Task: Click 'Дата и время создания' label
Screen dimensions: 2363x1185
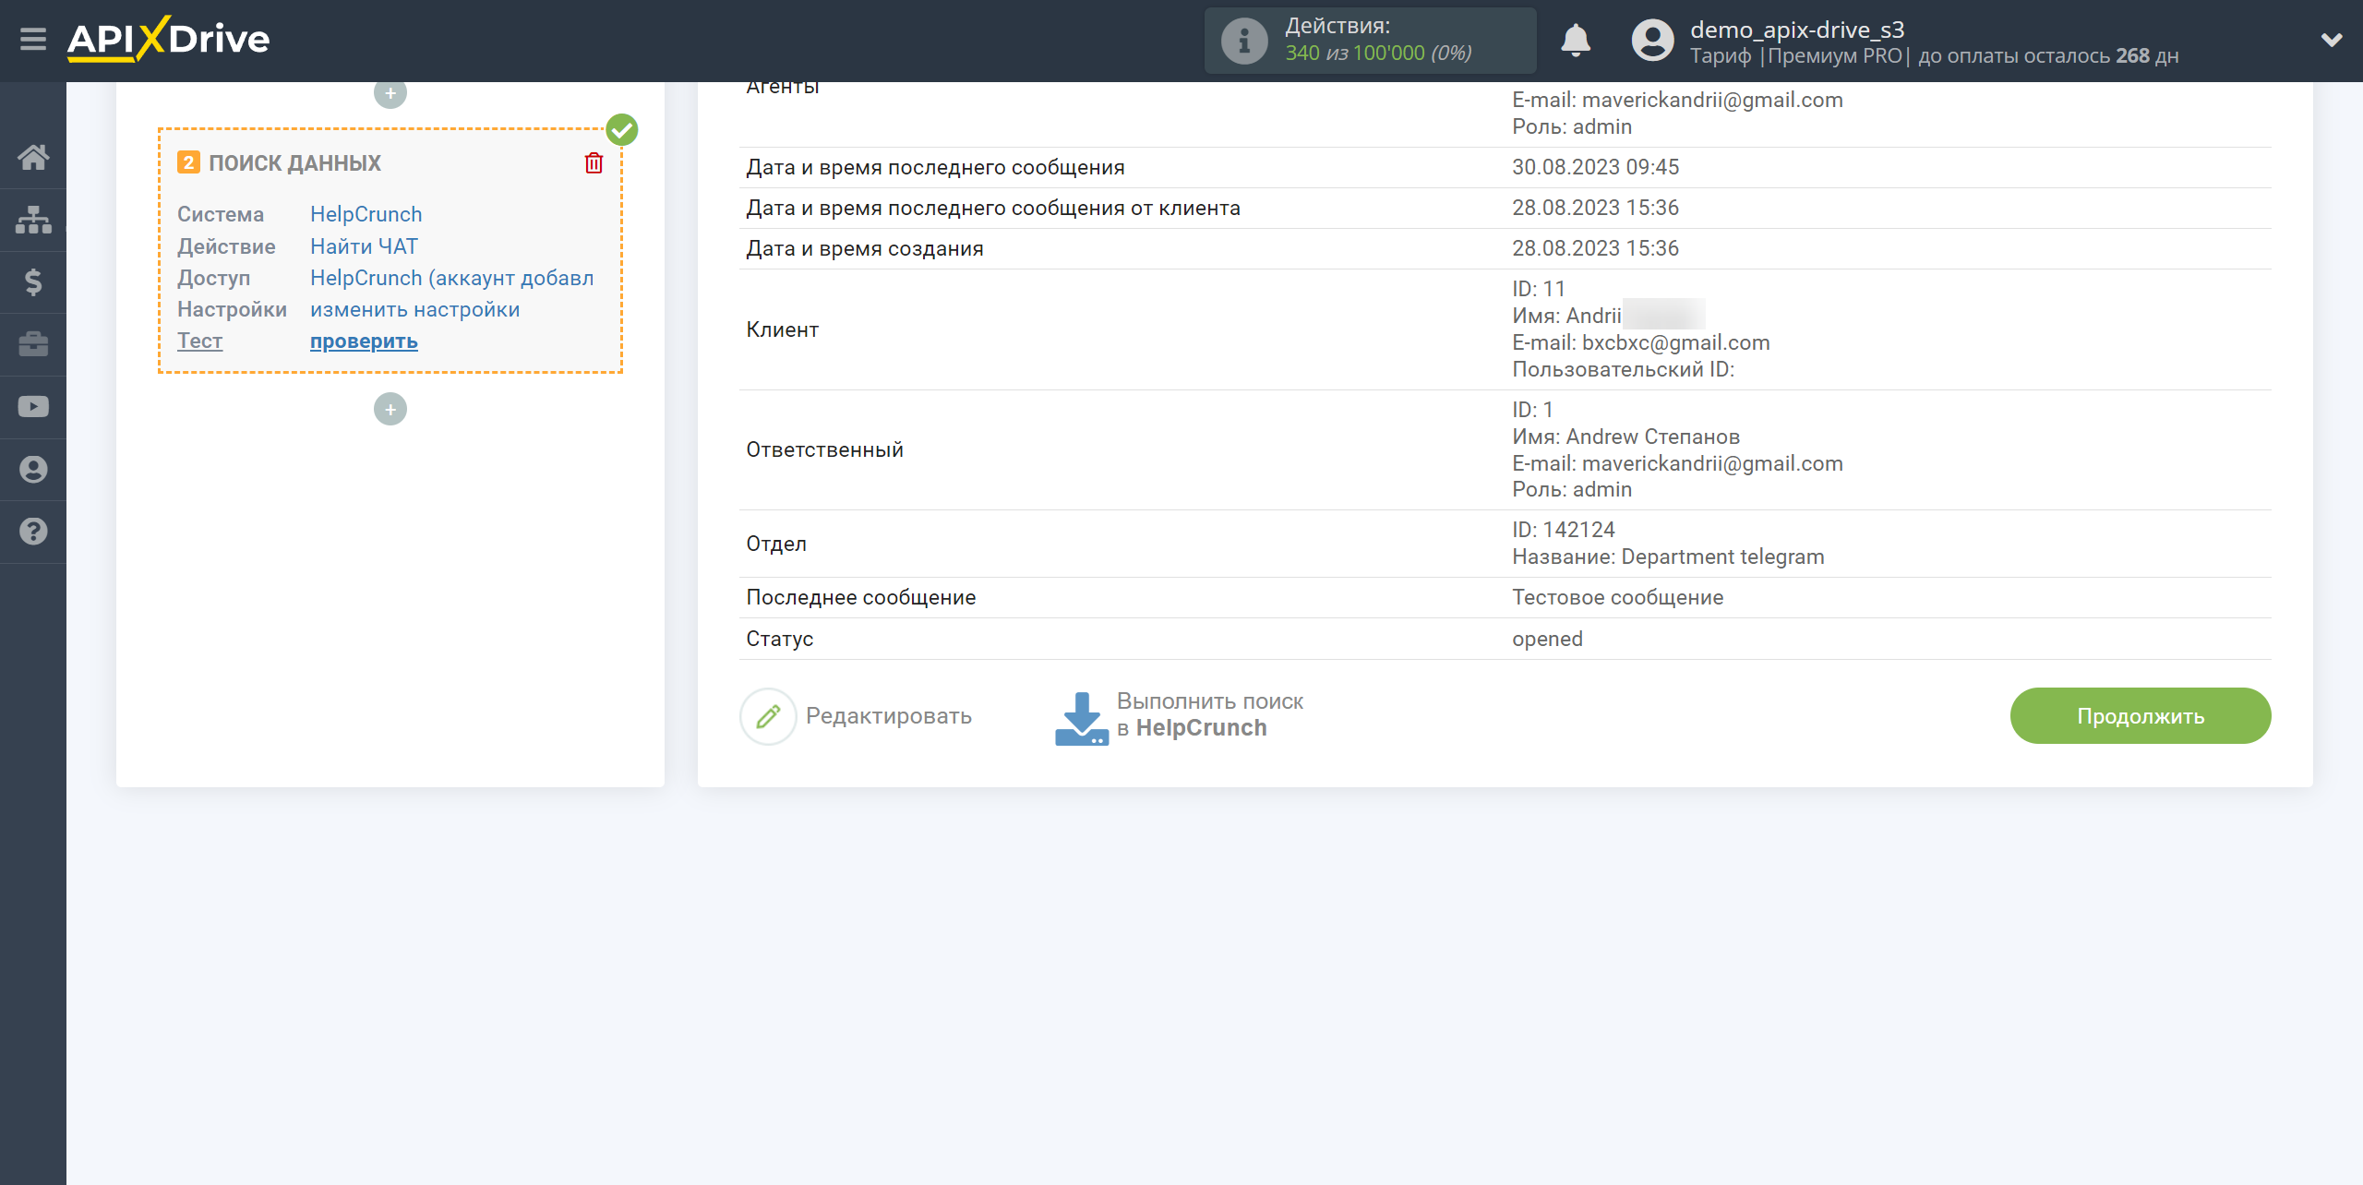Action: [x=864, y=248]
